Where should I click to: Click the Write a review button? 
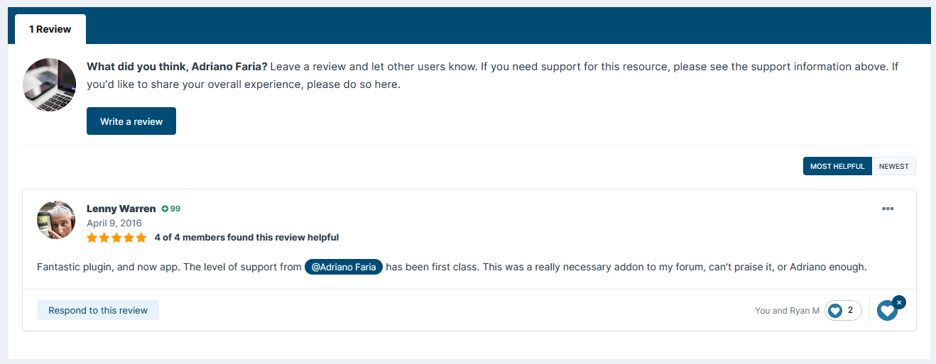pos(131,121)
